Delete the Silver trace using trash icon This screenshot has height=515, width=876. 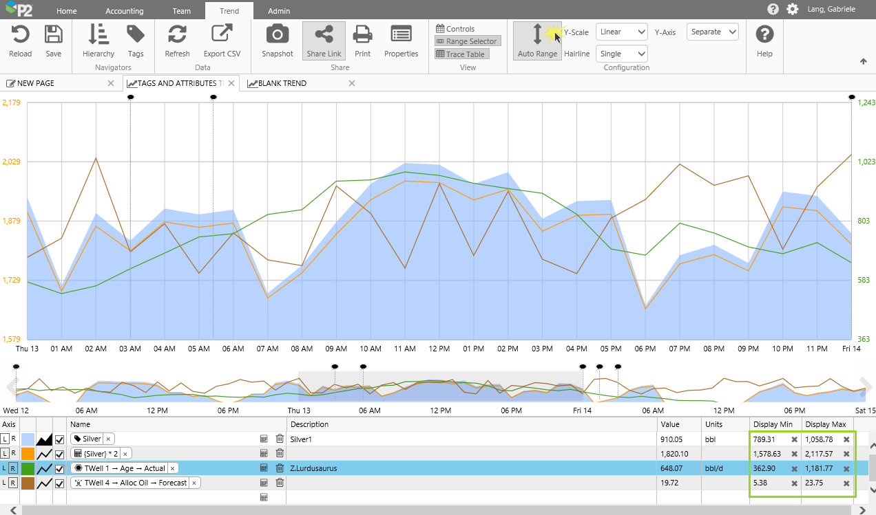click(280, 439)
